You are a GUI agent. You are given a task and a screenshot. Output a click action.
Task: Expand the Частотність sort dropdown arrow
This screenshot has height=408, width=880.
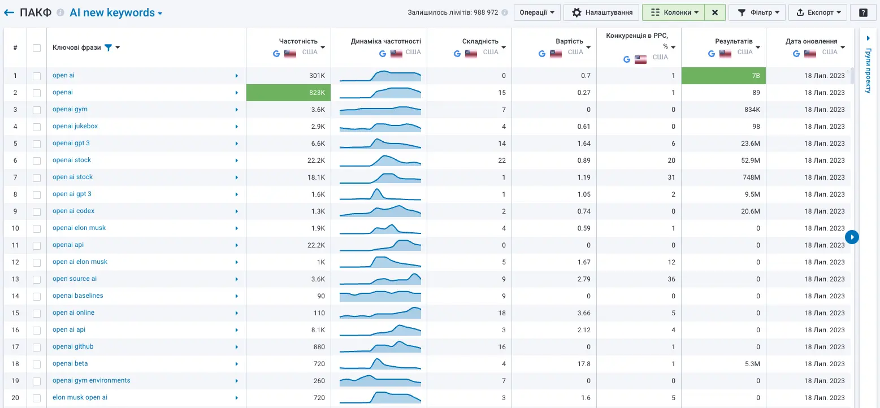[322, 47]
